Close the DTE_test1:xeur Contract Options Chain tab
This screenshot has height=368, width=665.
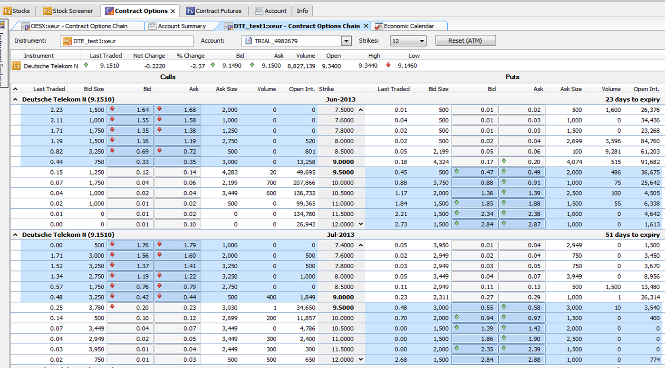point(366,26)
